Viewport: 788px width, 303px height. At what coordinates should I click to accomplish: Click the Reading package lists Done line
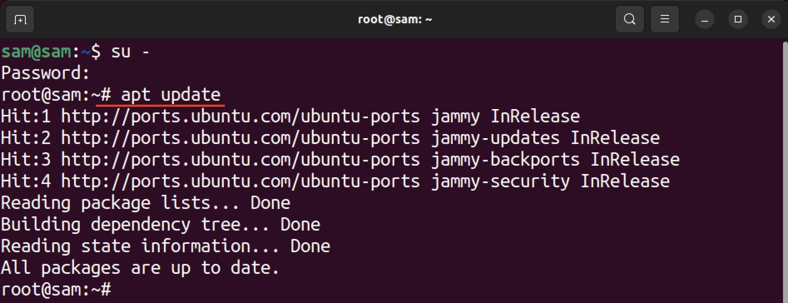146,203
